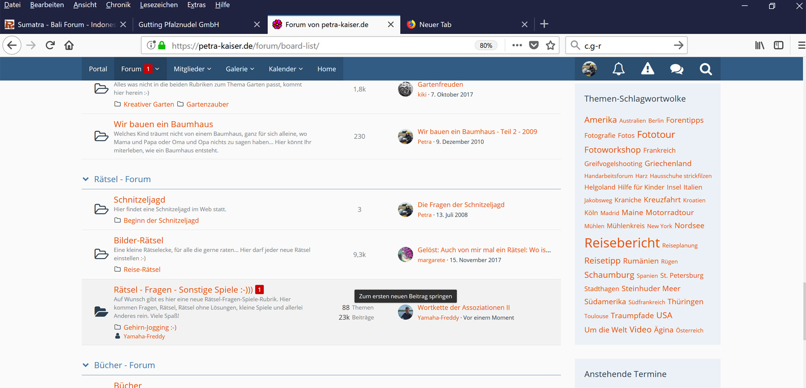Open the Galerie dropdown menu
This screenshot has width=806, height=388.
[x=240, y=69]
